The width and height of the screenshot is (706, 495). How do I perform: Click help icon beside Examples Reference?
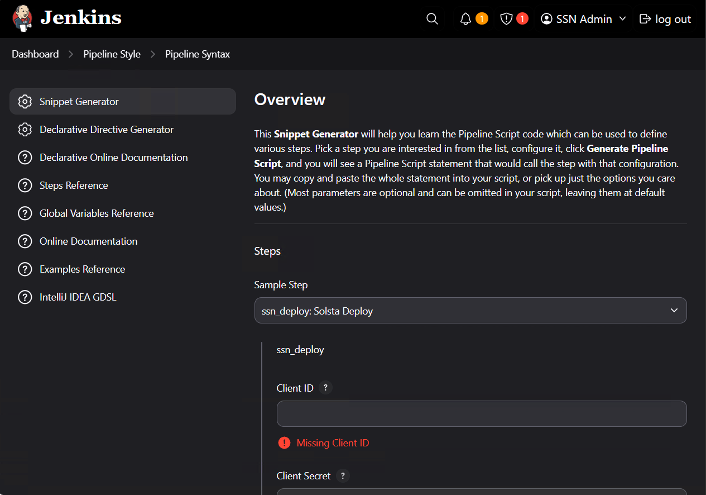[25, 269]
